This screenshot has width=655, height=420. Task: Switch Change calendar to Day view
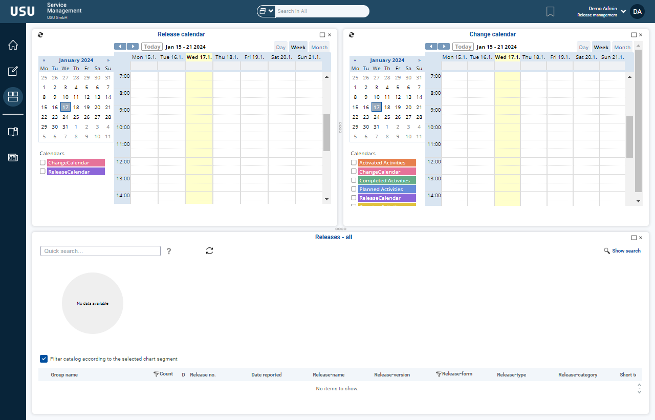point(583,47)
